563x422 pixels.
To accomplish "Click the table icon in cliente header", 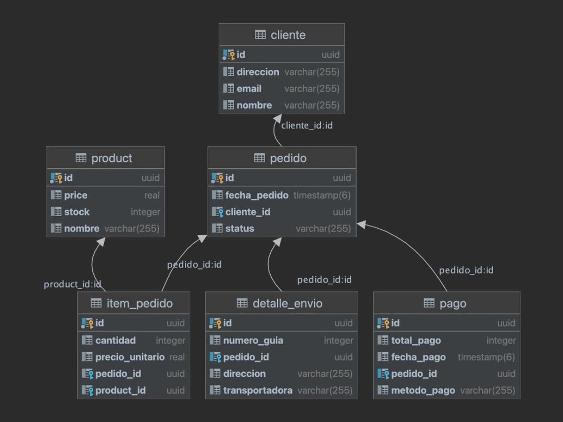I will click(260, 35).
